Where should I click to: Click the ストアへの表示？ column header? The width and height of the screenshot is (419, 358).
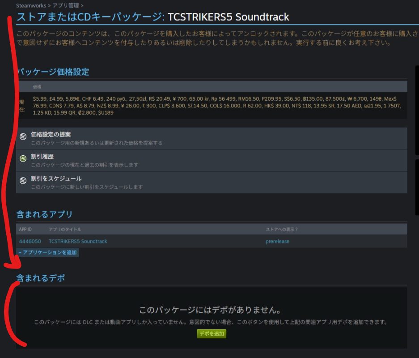[282, 229]
